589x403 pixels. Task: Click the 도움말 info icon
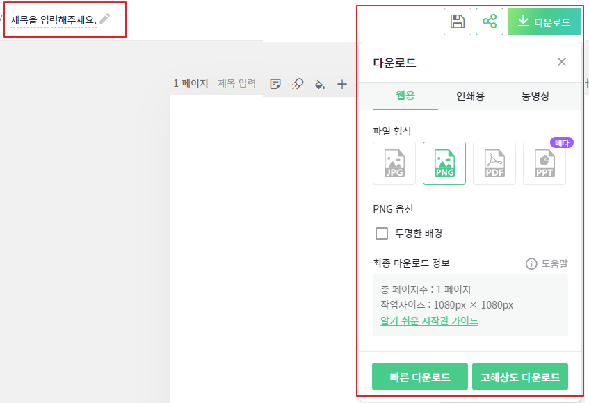[x=532, y=263]
